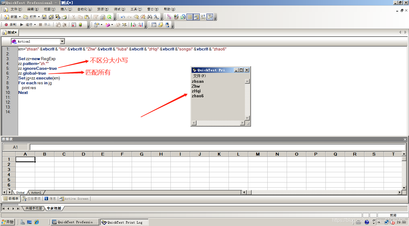Switch to the 专家视图 tab
This screenshot has width=409, height=226.
coord(54,208)
